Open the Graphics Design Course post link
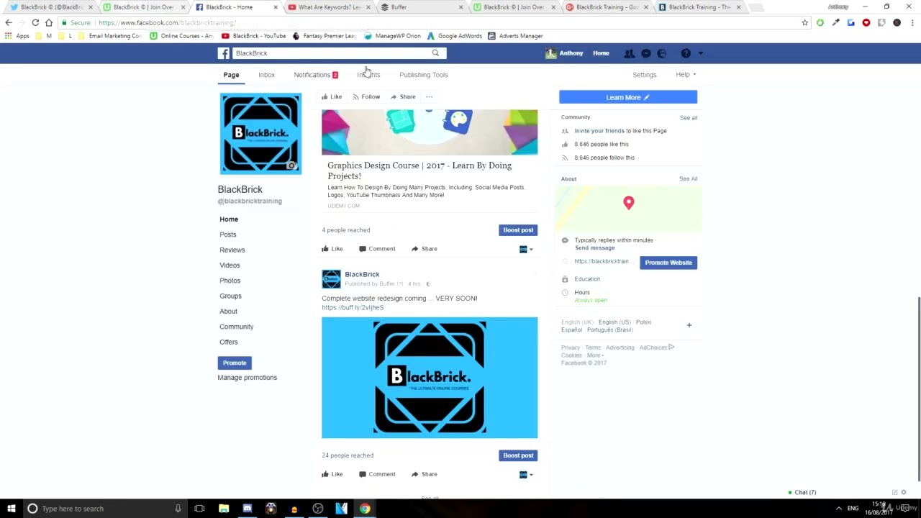The width and height of the screenshot is (921, 518). click(x=419, y=171)
